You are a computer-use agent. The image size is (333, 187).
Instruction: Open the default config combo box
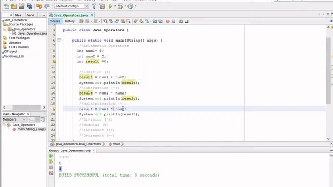pos(72,6)
